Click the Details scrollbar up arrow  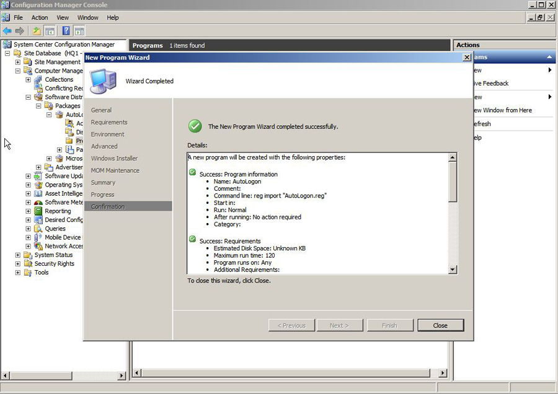coord(453,157)
